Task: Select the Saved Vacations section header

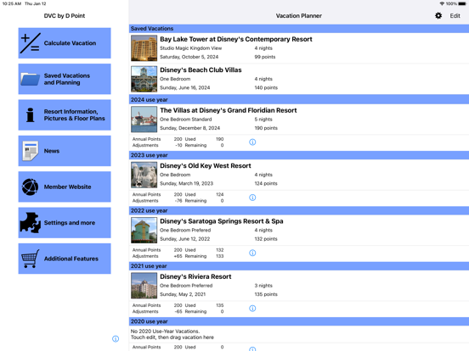Action: click(299, 29)
